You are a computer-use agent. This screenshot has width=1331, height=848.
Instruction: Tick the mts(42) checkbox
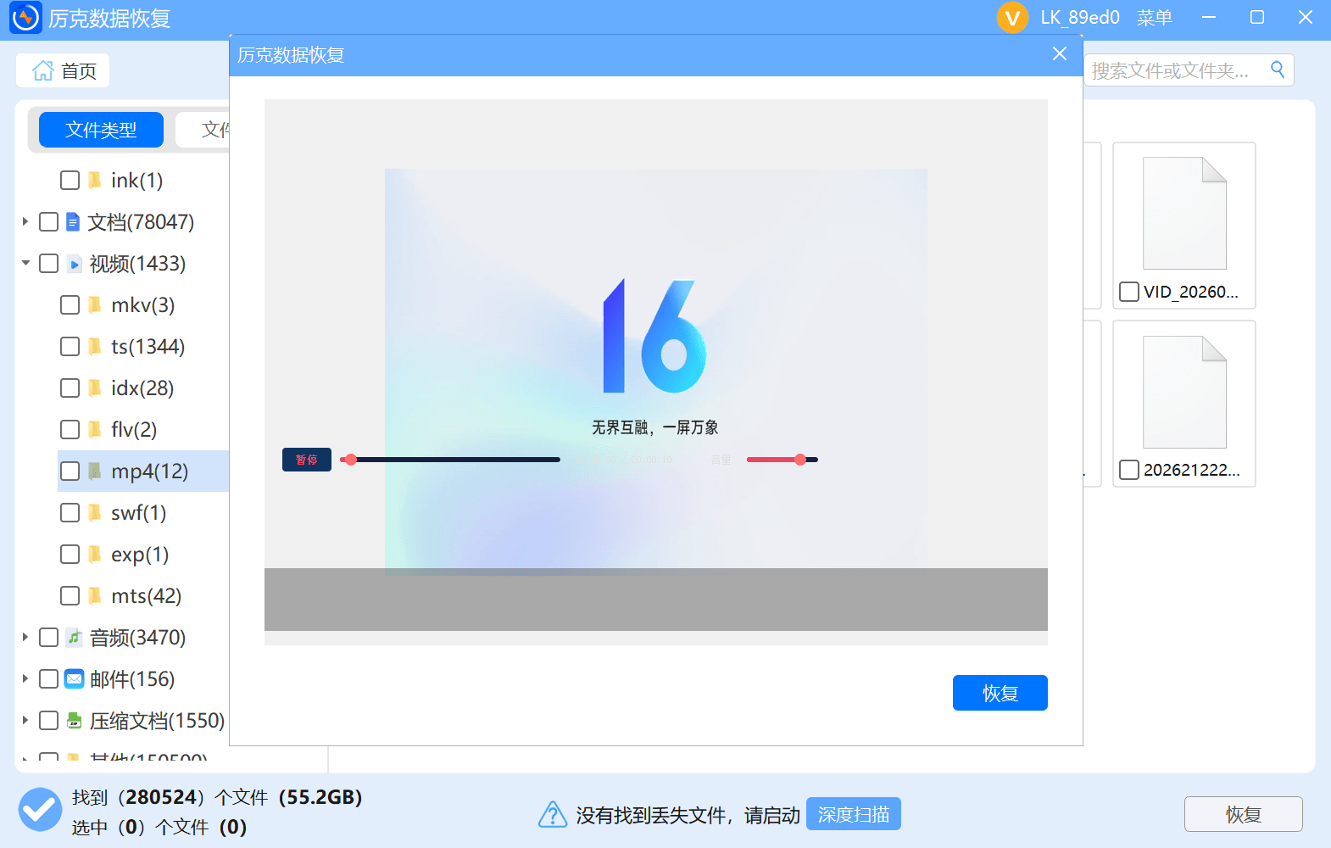point(70,596)
